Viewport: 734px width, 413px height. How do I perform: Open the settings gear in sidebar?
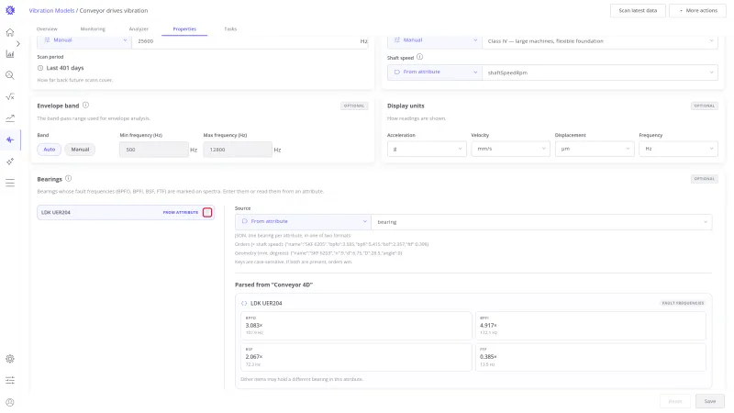click(10, 359)
